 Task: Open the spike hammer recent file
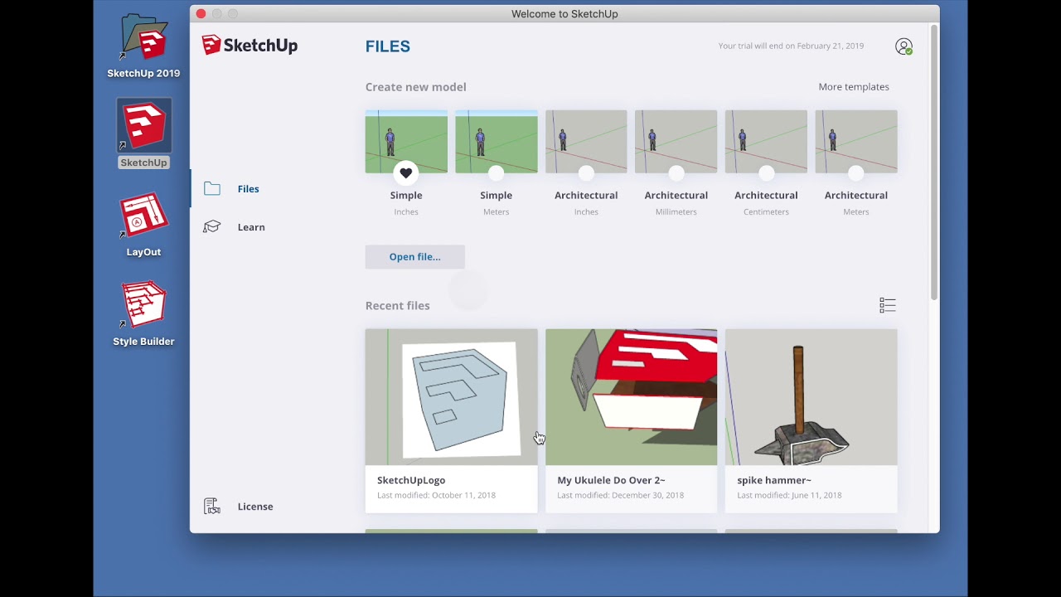[x=811, y=397]
